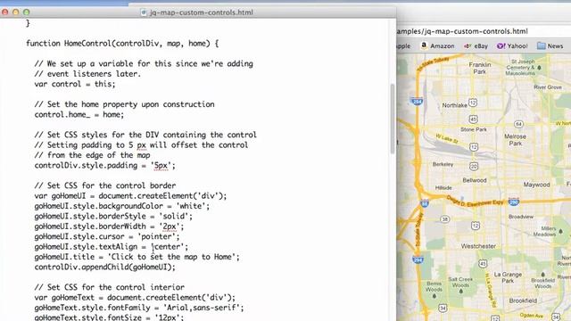Click the goHomeUI.style.textAlign line

click(x=112, y=247)
